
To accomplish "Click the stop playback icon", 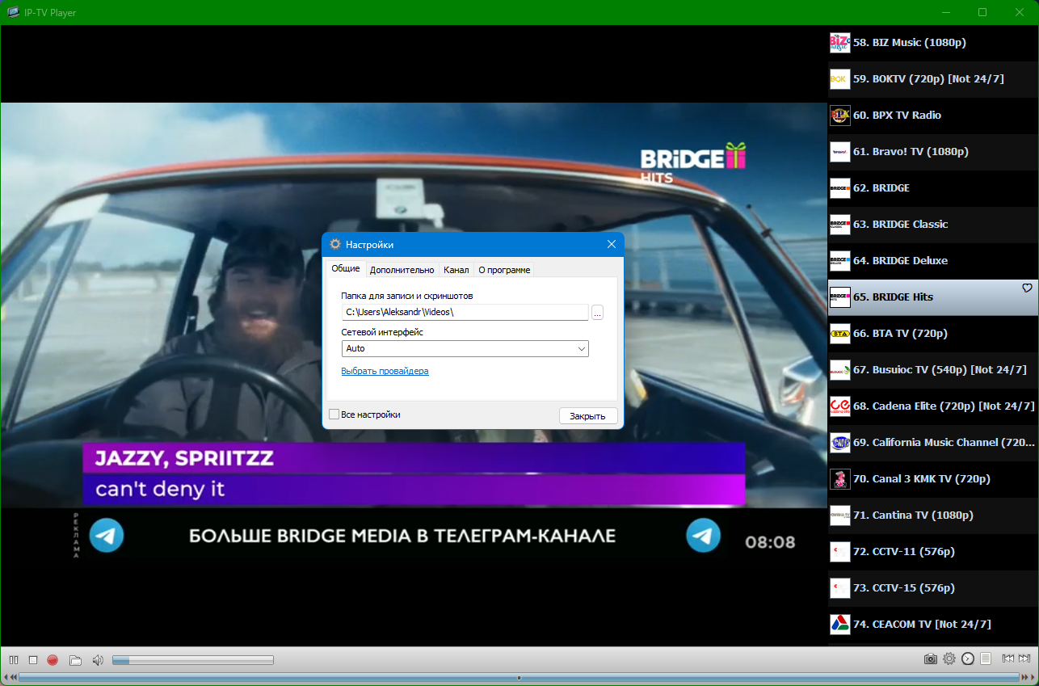I will tap(33, 660).
